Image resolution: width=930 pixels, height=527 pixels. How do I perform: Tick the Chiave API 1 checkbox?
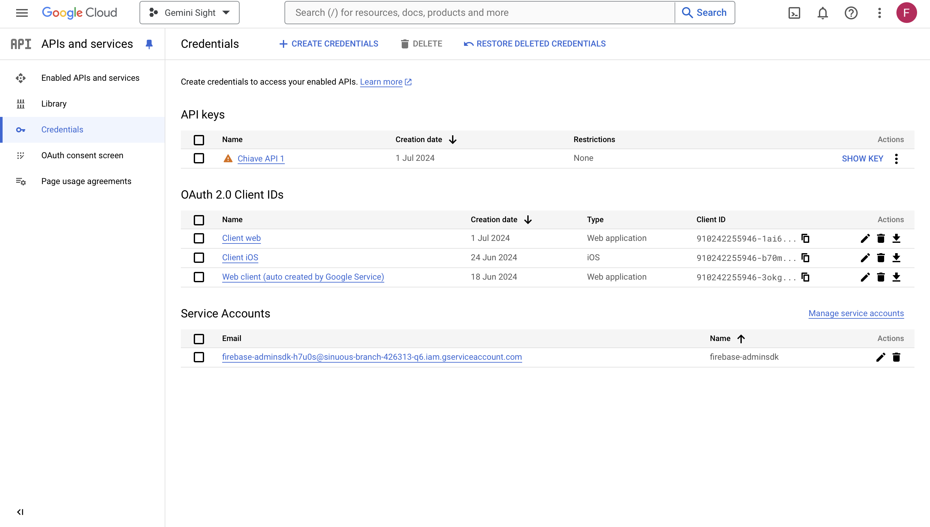199,158
